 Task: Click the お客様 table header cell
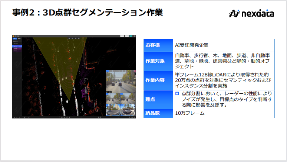(x=158, y=45)
